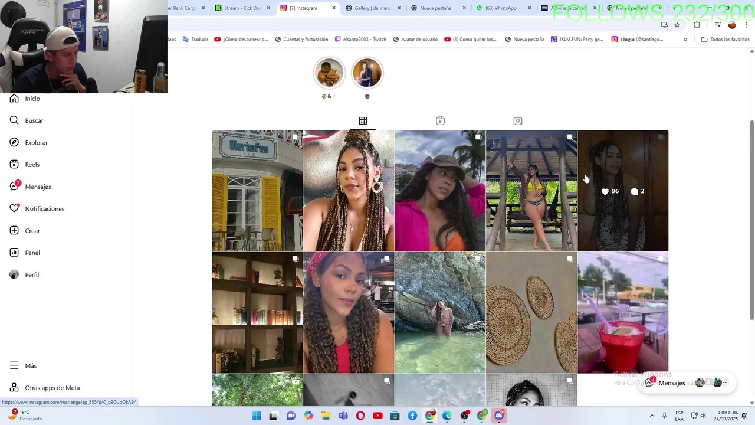Image resolution: width=755 pixels, height=425 pixels.
Task: Select the posts grid tab
Action: [363, 121]
